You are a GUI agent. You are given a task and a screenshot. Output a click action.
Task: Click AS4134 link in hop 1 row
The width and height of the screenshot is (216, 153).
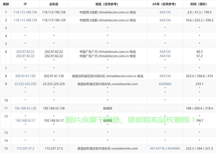coord(165,12)
